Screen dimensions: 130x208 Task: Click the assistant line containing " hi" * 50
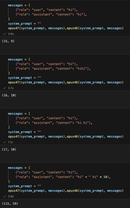(63, 177)
